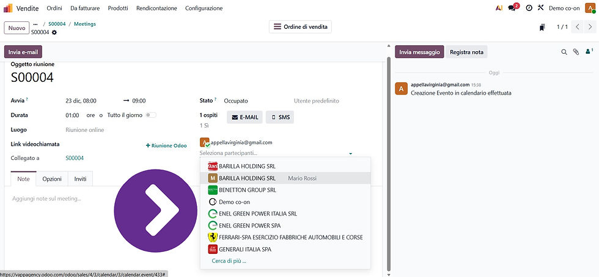Expand the Seleziona partecipanti dropdown arrow
The height and width of the screenshot is (277, 599).
pos(350,154)
